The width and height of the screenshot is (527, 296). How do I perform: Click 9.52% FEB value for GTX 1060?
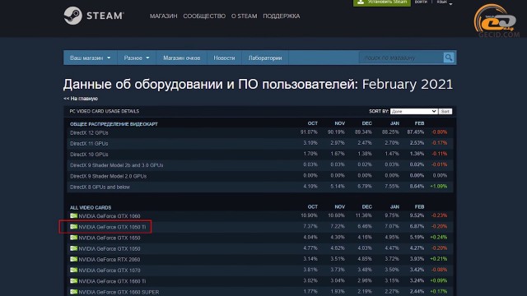pyautogui.click(x=417, y=215)
